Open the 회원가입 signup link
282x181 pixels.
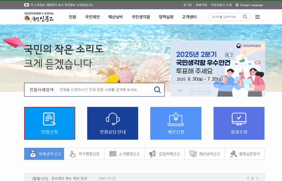point(201,5)
